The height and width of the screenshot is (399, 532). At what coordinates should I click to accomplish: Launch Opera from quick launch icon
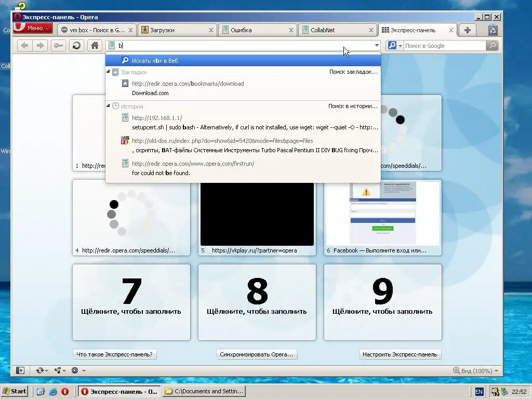[65, 392]
